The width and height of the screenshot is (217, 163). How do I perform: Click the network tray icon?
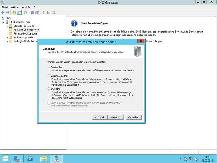pyautogui.click(x=191, y=159)
